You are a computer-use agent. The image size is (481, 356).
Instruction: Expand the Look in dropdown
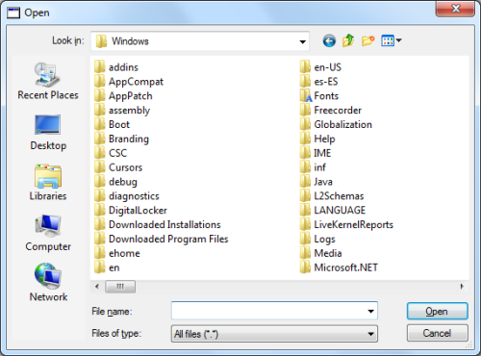point(302,41)
